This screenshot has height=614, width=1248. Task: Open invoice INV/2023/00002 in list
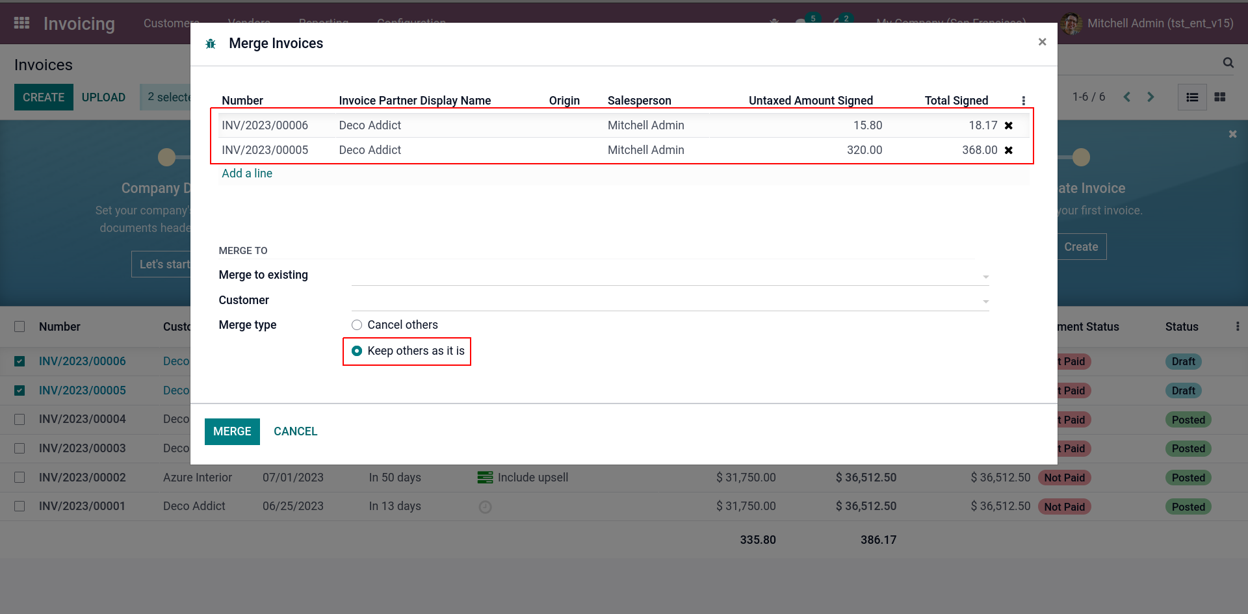pyautogui.click(x=83, y=478)
